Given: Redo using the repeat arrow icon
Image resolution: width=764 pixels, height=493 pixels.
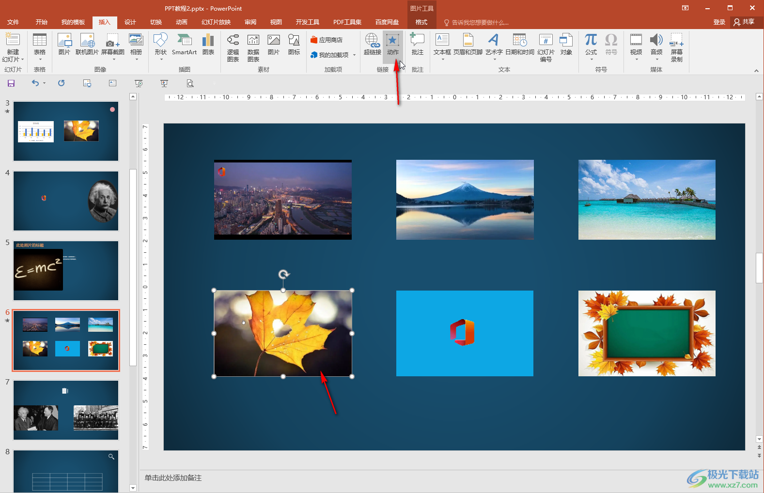Looking at the screenshot, I should coord(61,83).
